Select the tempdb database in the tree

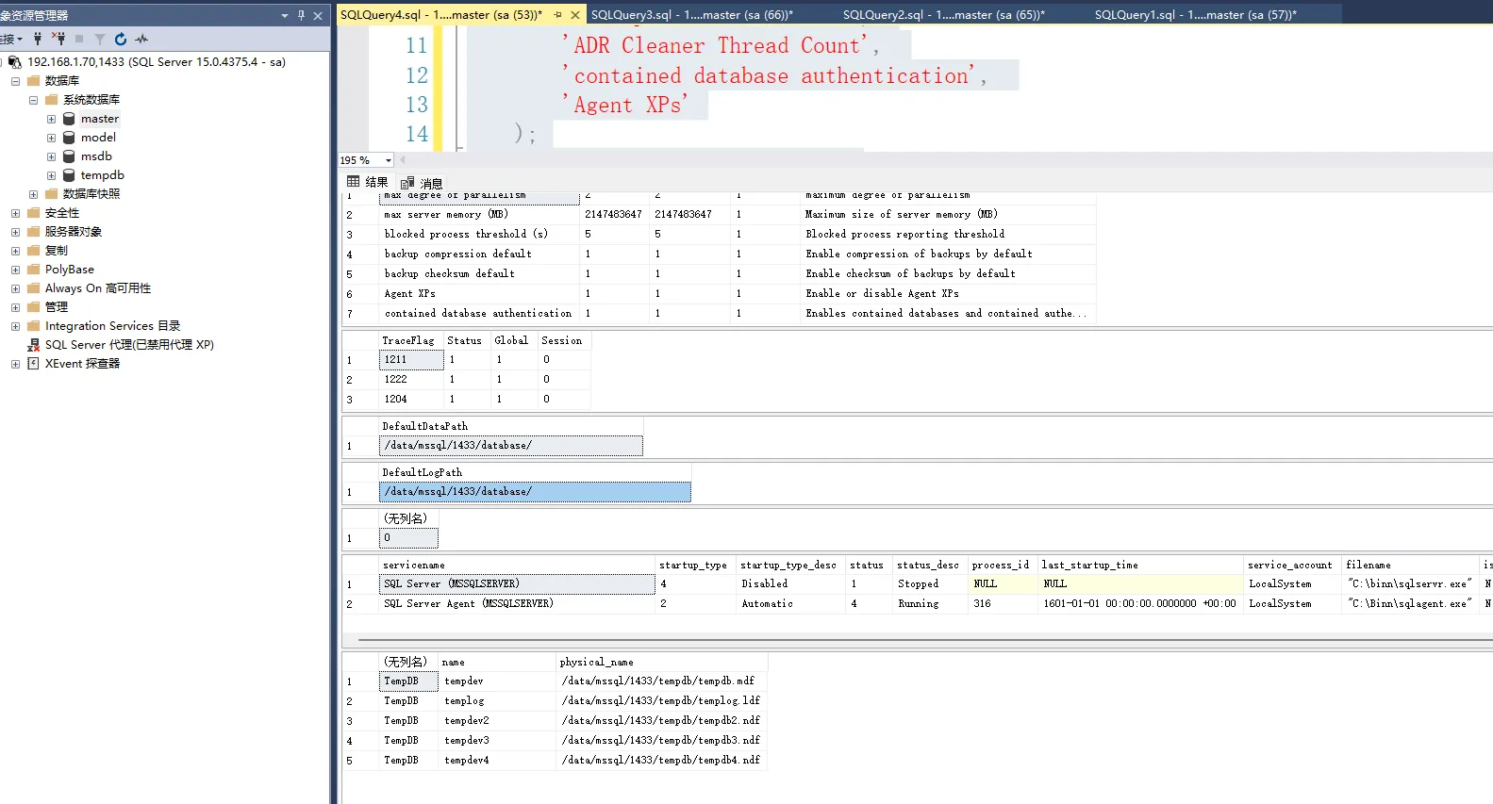(102, 175)
